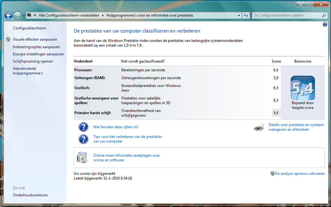Click the Processor score 6,4

(276, 70)
